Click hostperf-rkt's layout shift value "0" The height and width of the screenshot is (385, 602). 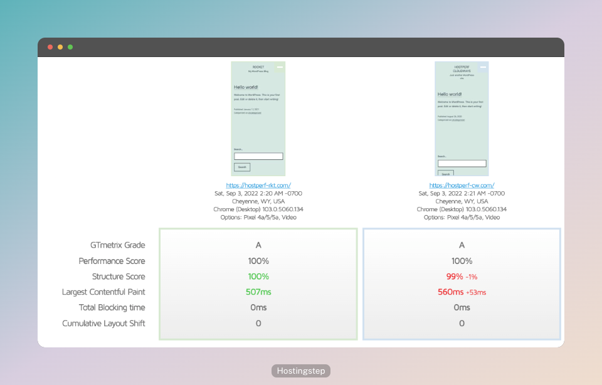point(258,324)
